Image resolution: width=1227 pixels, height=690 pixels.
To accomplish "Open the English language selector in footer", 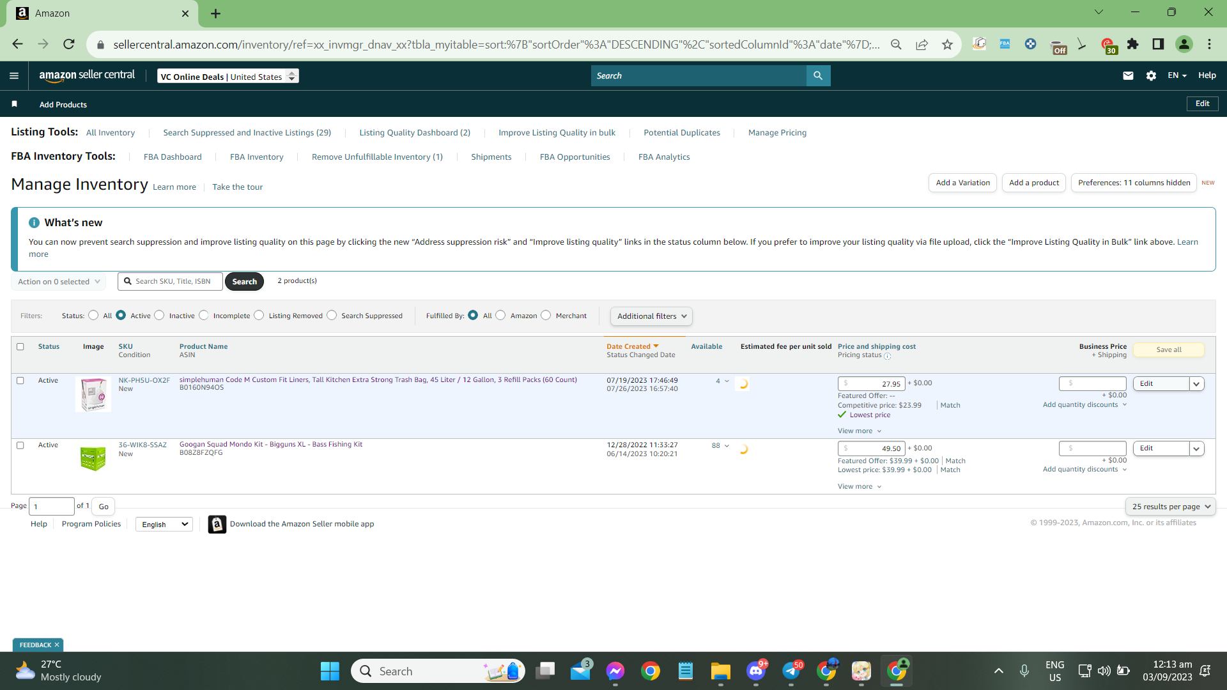I will [164, 525].
